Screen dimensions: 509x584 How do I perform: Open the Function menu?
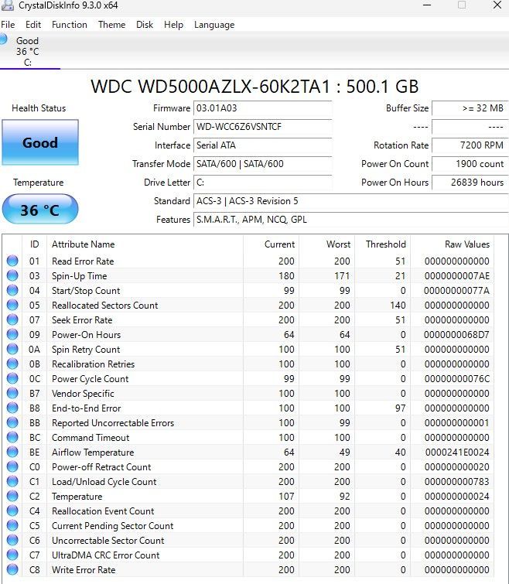[x=69, y=25]
